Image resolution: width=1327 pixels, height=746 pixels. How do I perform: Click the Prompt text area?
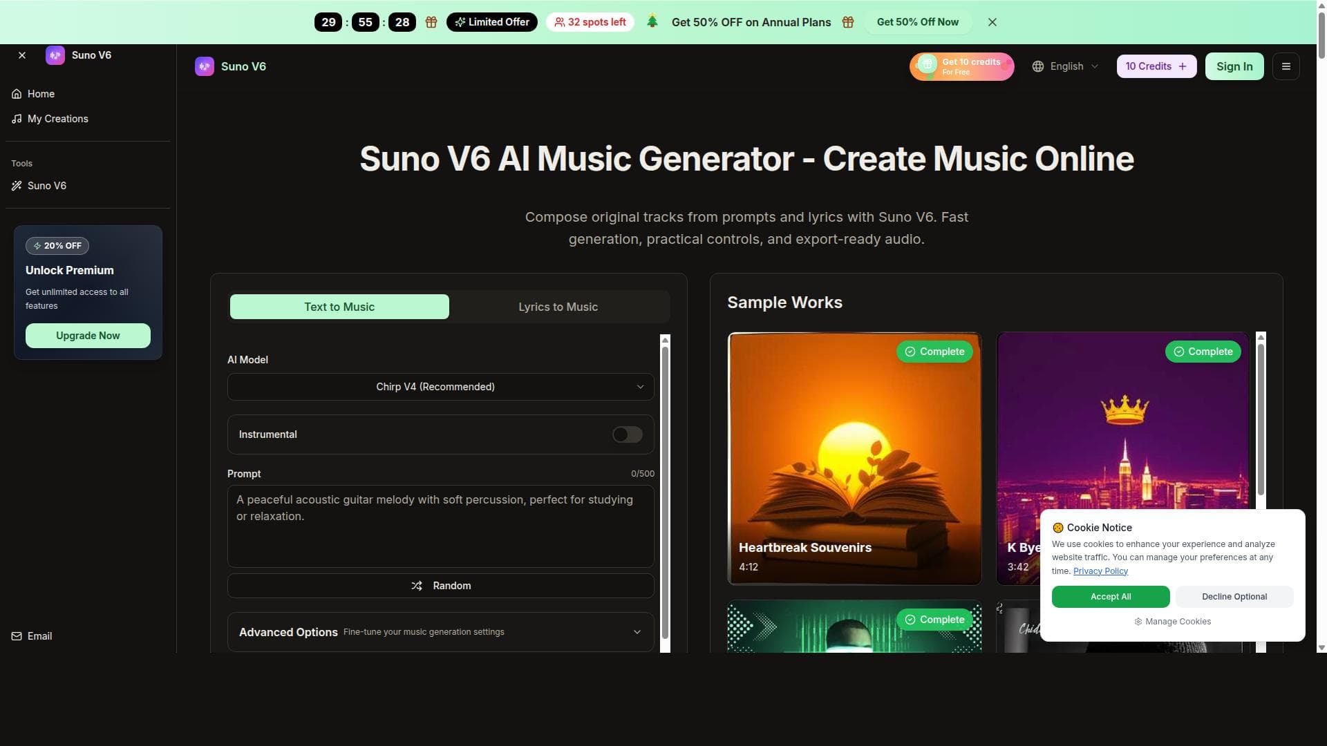click(x=441, y=526)
